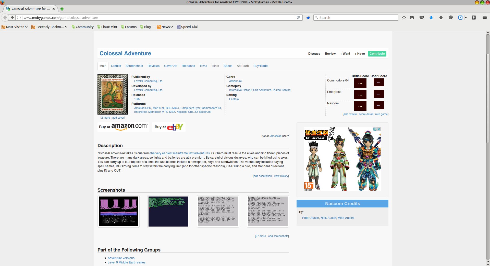490x266 pixels.
Task: Expand the Most Visited bookmarks dropdown
Action: point(15,27)
